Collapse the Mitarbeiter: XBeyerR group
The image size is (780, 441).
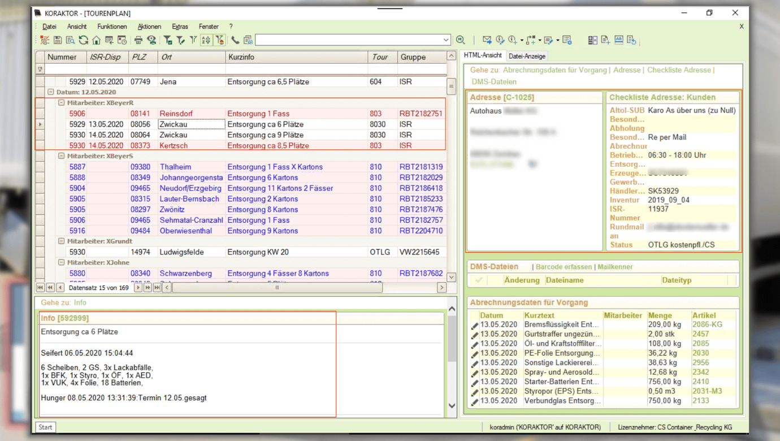click(62, 103)
